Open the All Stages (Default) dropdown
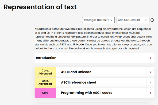Image resolution: width=158 pixels, height=105 pixels. click(98, 20)
